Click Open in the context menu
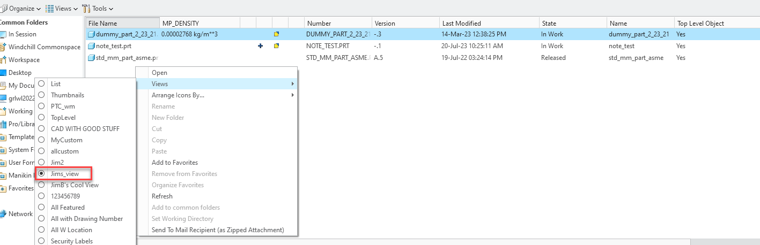The height and width of the screenshot is (245, 760). click(159, 73)
